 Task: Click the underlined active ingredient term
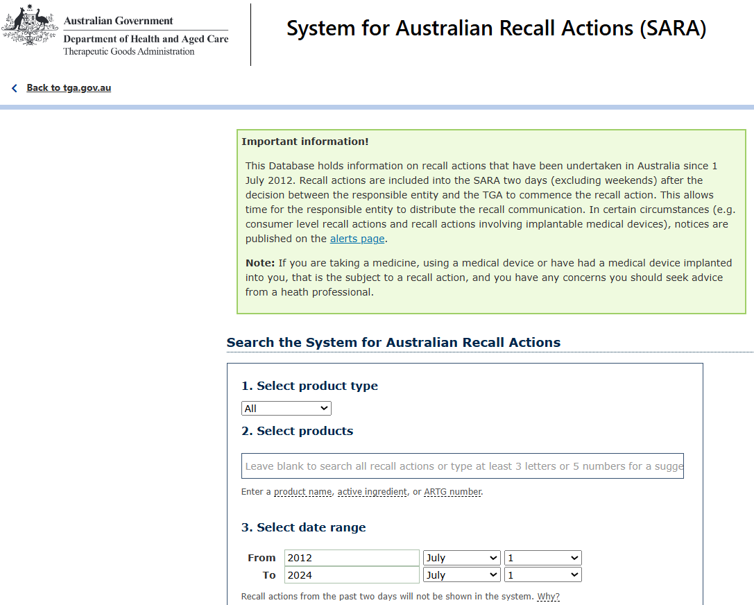[x=372, y=492]
